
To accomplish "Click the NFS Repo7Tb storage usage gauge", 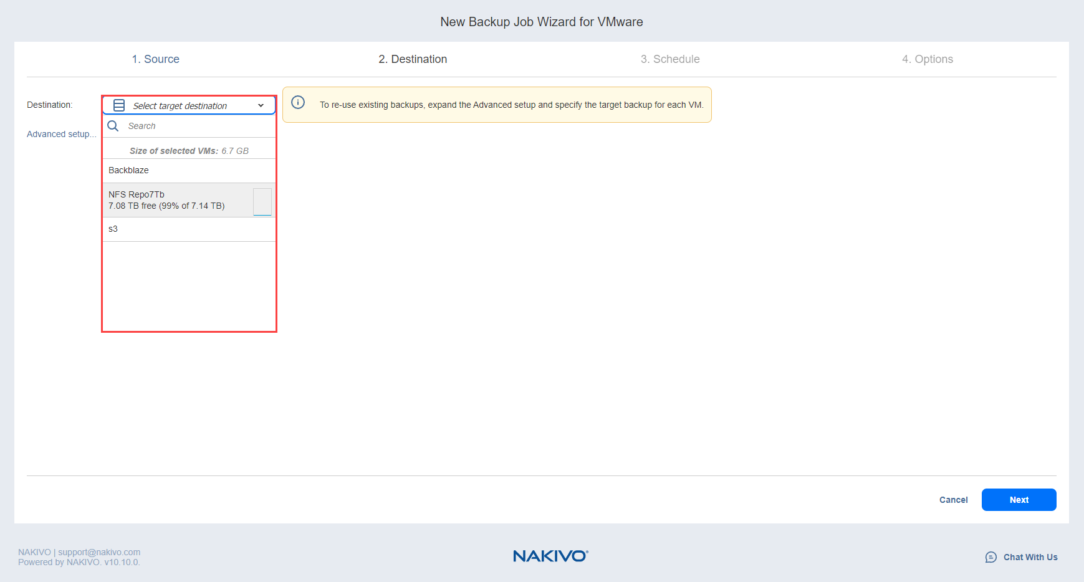I will point(262,202).
